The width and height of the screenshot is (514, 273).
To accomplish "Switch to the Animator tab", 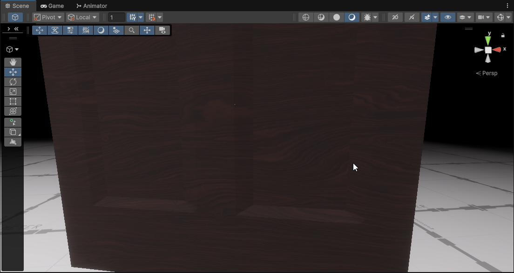I will click(92, 6).
